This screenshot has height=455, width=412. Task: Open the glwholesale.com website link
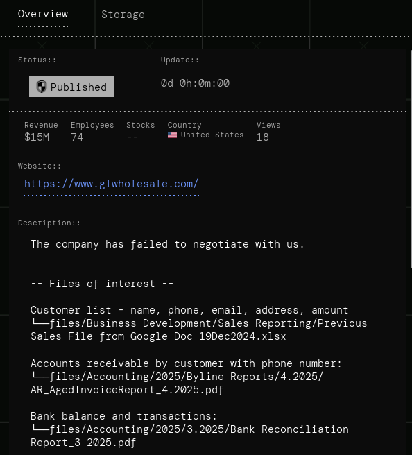coord(112,184)
